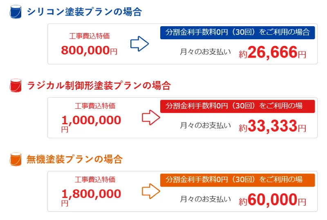This screenshot has width=327, height=220.
Task: Click the orange outlined right arrow
Action: (x=150, y=191)
